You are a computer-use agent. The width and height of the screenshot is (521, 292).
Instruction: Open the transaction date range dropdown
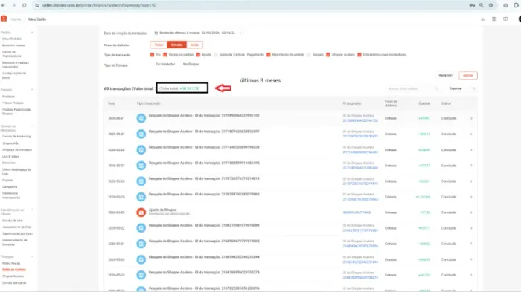[198, 33]
